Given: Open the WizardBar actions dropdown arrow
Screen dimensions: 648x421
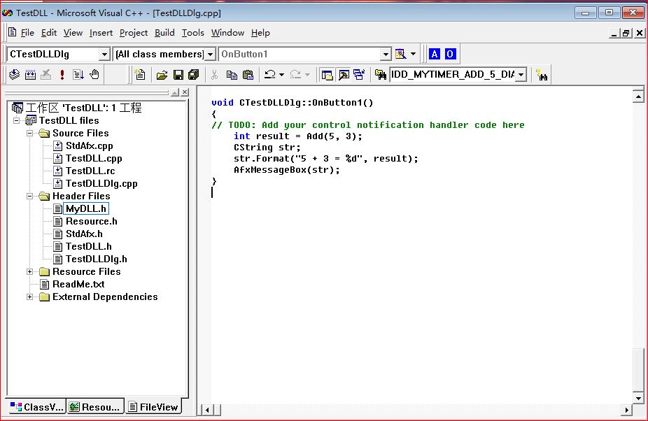Looking at the screenshot, I should tap(413, 54).
